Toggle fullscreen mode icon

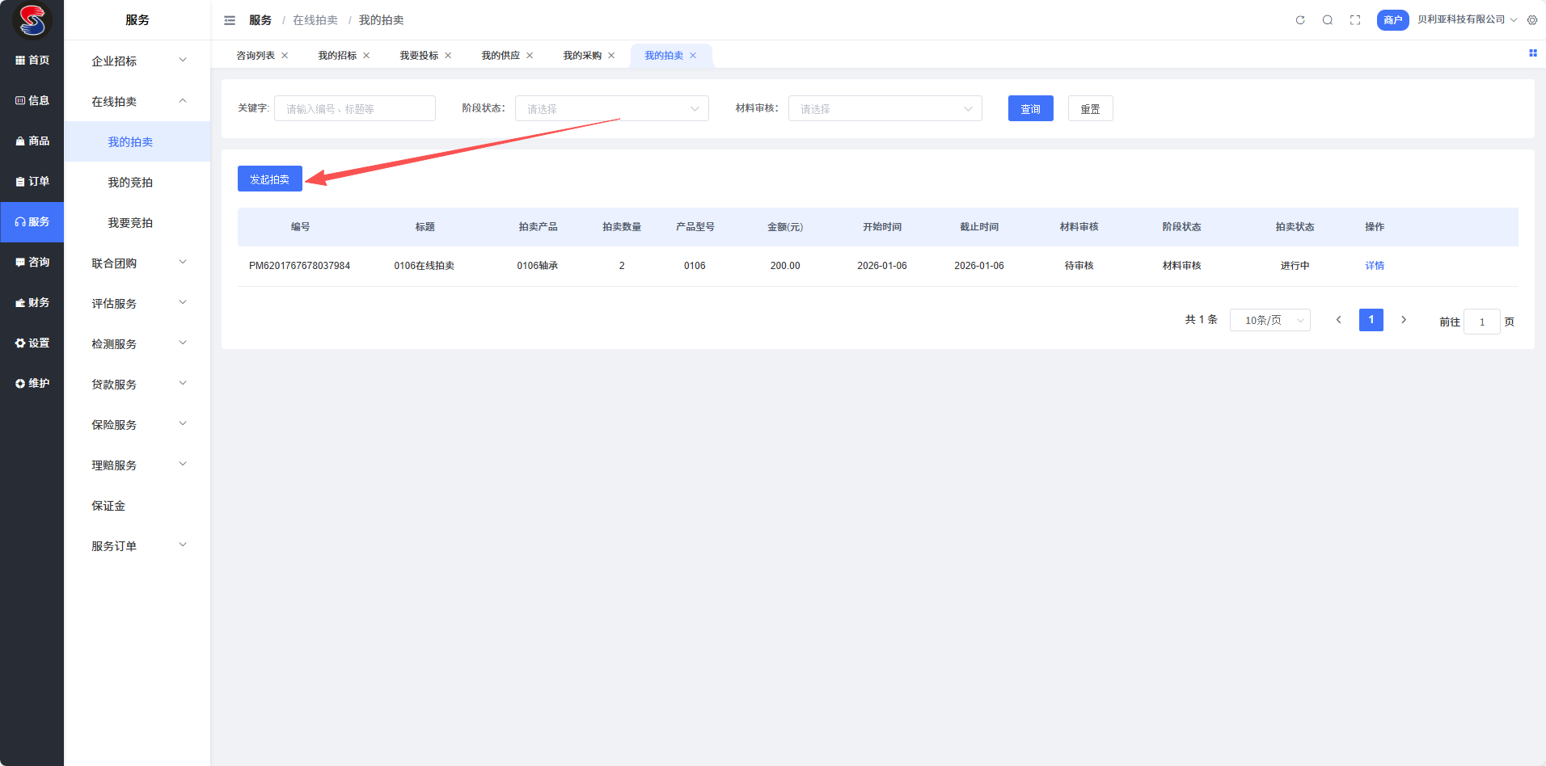tap(1355, 20)
